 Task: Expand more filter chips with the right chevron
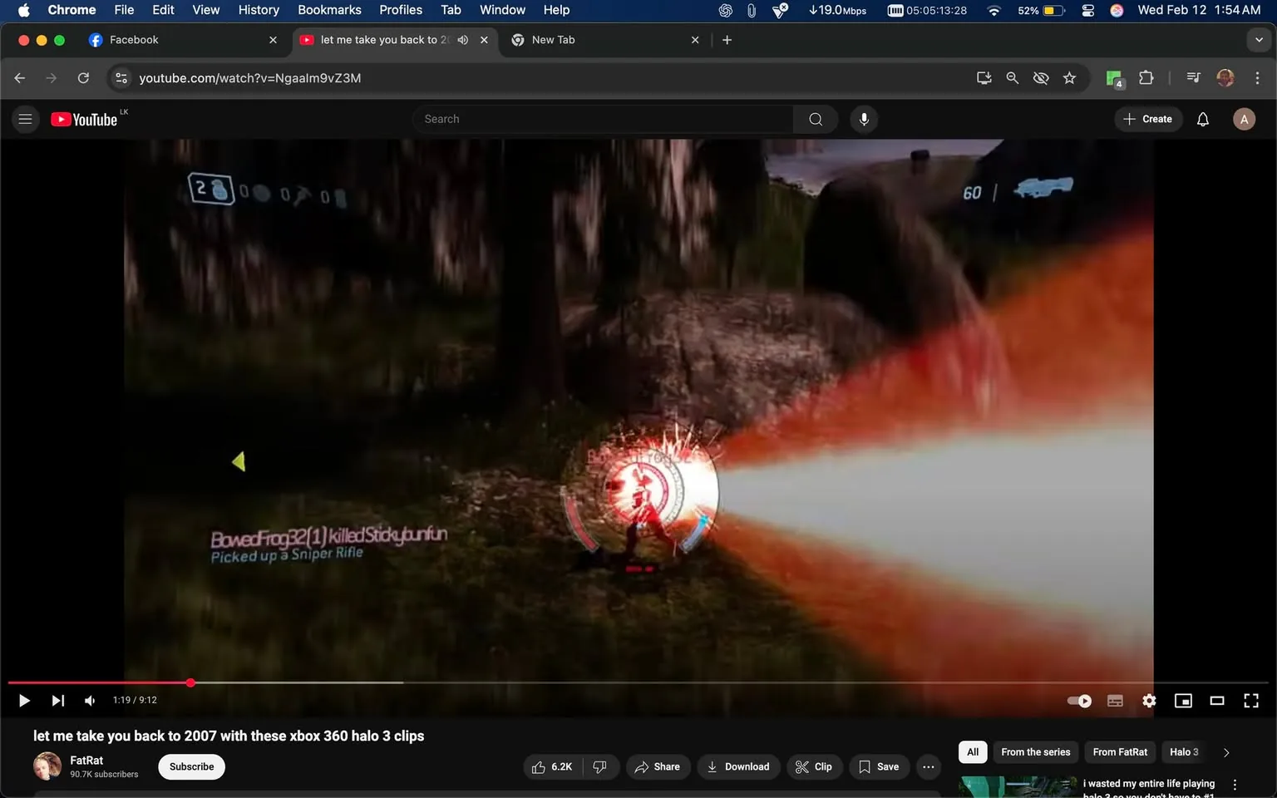[1226, 751]
